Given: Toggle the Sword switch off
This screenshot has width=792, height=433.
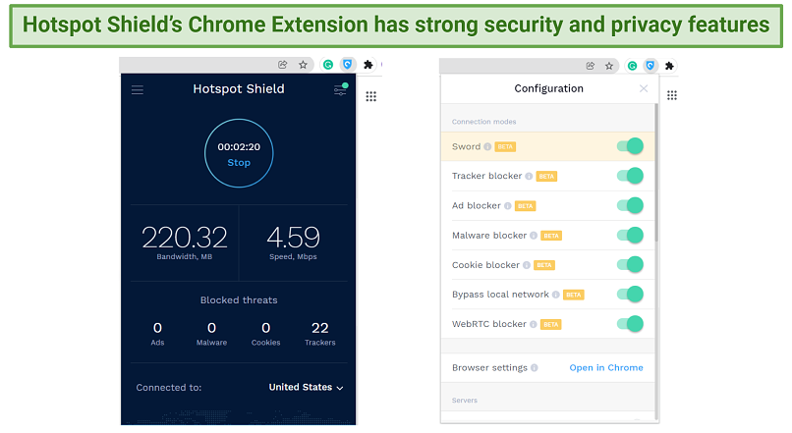Looking at the screenshot, I should coord(630,146).
